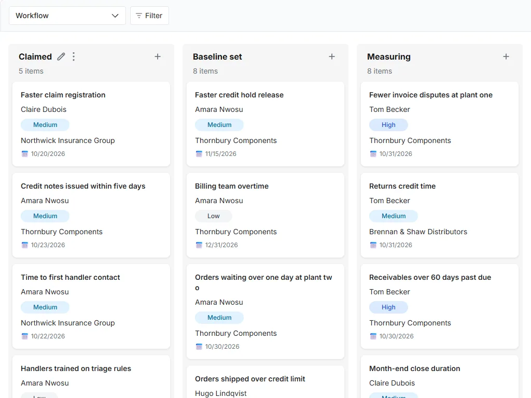
Task: Rename the Claimed column with pencil icon
Action: pyautogui.click(x=61, y=56)
